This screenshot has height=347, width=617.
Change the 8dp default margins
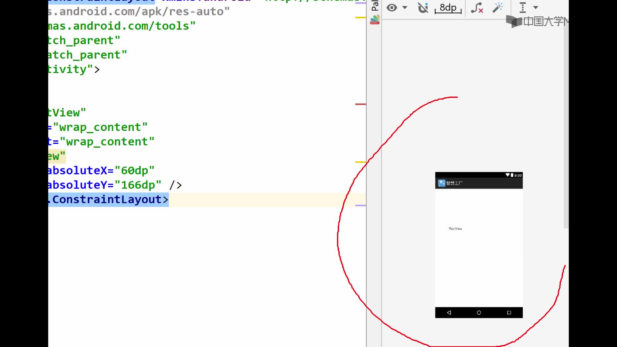point(448,8)
